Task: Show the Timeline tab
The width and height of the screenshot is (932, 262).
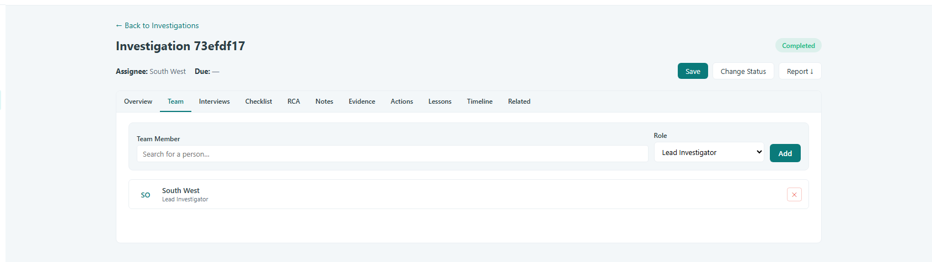Action: (480, 101)
